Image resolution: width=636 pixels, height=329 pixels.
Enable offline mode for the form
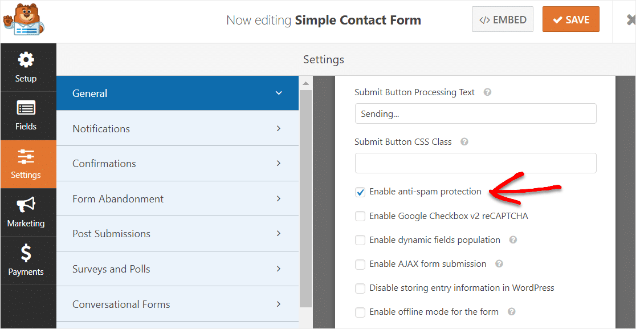(x=360, y=312)
